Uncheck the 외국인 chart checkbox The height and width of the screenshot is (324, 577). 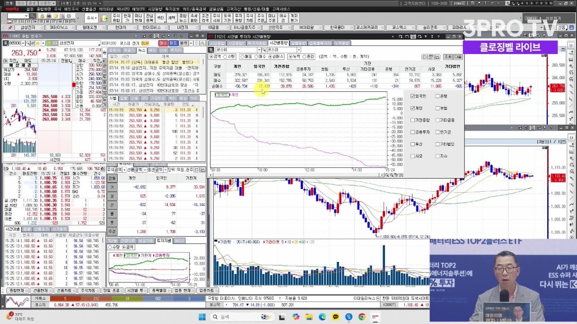tap(413, 96)
